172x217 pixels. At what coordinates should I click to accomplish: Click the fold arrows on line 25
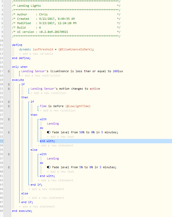click(9, 106)
